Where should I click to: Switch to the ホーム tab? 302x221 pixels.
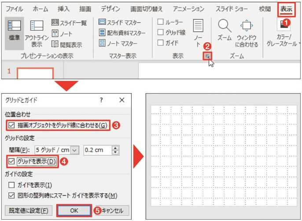[40, 9]
